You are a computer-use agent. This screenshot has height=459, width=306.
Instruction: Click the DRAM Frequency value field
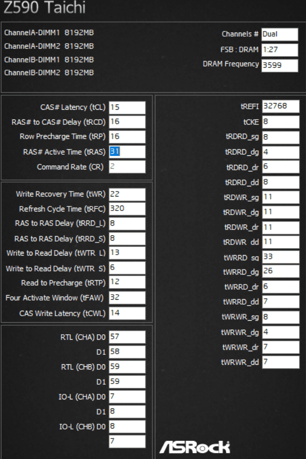click(x=279, y=65)
